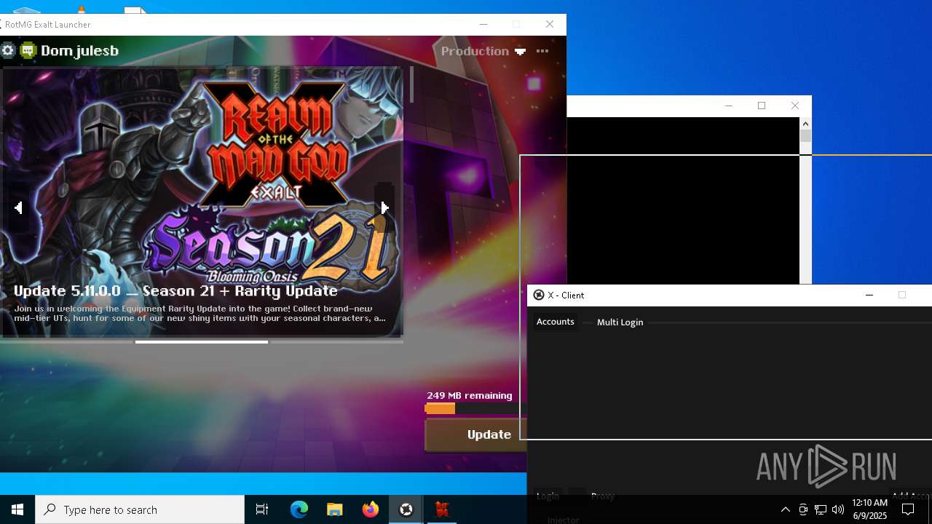Close the RotMG Exalt Launcher window

550,24
